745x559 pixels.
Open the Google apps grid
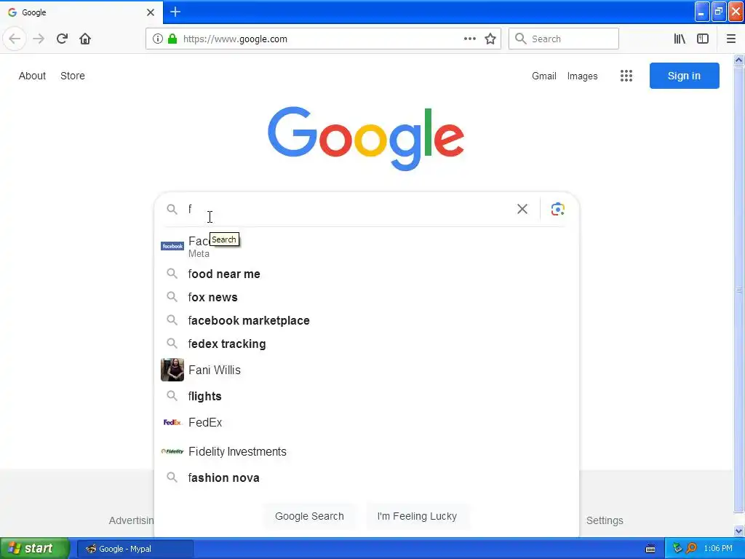click(x=626, y=76)
